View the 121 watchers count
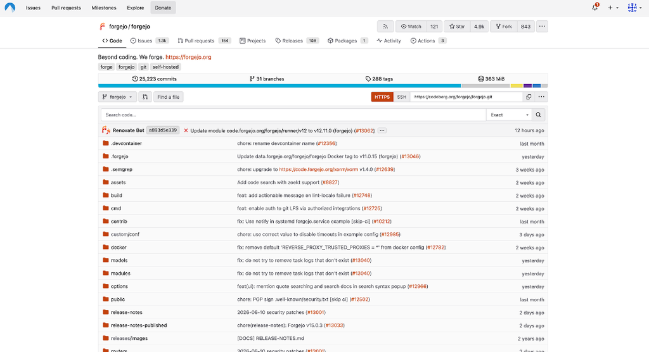This screenshot has height=352, width=649. point(434,27)
